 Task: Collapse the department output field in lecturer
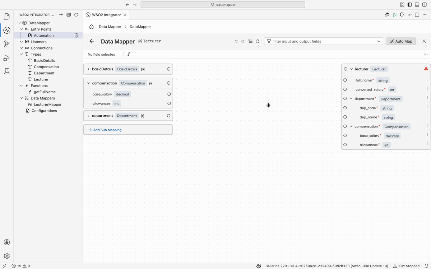click(x=351, y=98)
